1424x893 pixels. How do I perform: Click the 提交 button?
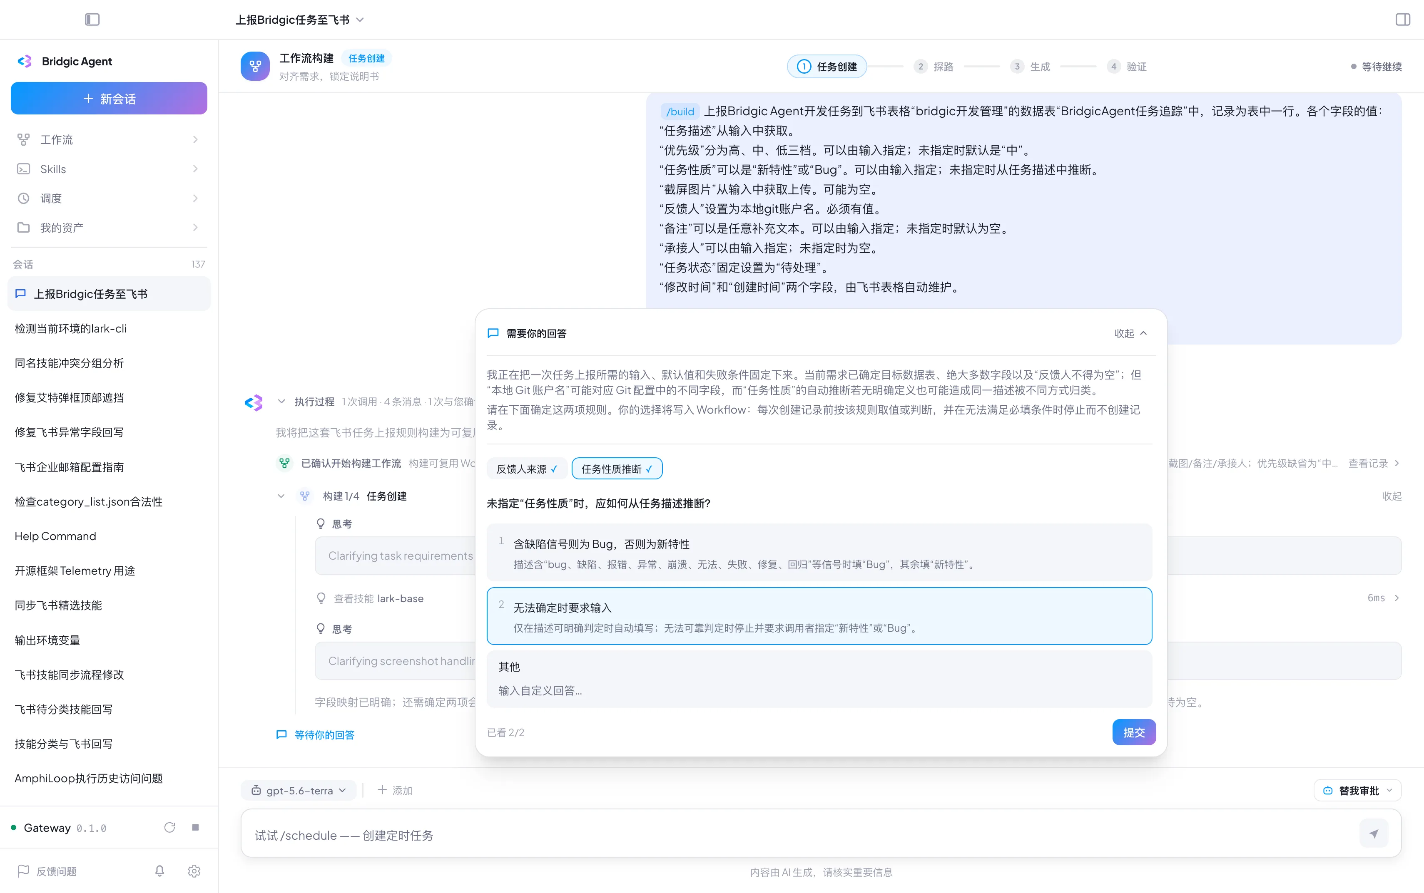(1134, 732)
